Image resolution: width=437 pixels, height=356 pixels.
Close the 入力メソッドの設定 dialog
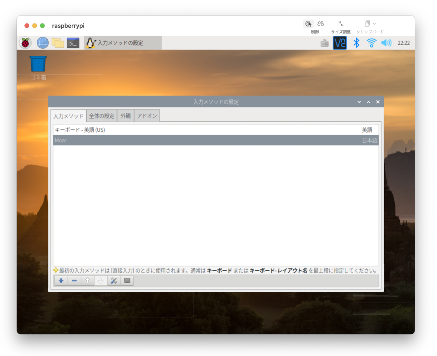[x=378, y=102]
